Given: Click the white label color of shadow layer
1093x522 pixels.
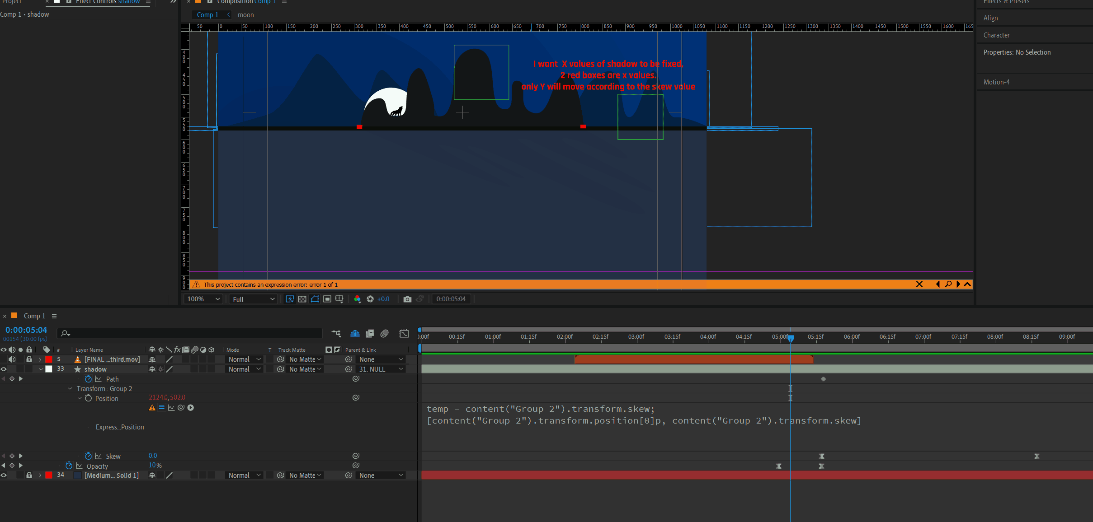Looking at the screenshot, I should [49, 369].
